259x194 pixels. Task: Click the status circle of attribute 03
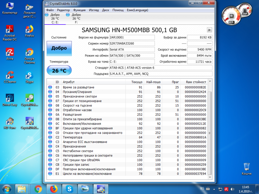[50, 87]
